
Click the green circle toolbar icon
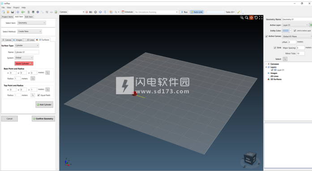pos(22,12)
